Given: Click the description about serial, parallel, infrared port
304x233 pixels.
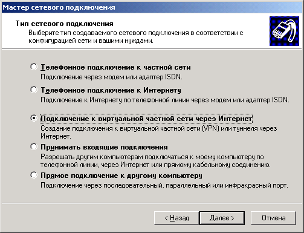Looking at the screenshot, I should pyautogui.click(x=164, y=185).
